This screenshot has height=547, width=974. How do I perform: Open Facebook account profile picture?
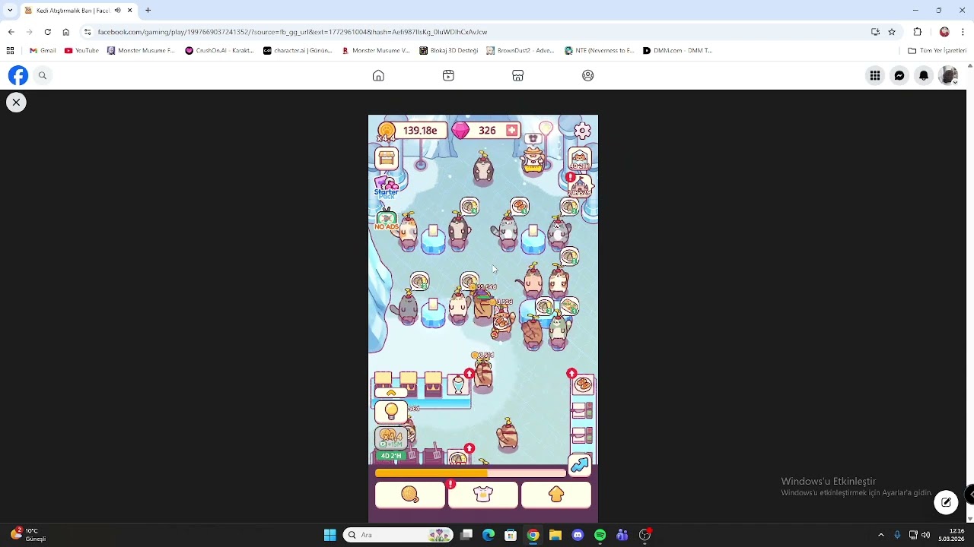coord(948,75)
